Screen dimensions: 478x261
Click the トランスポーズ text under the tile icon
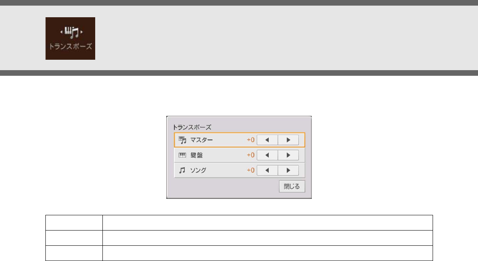70,47
